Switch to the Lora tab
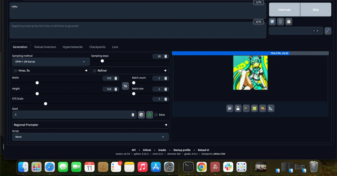 [x=115, y=47]
